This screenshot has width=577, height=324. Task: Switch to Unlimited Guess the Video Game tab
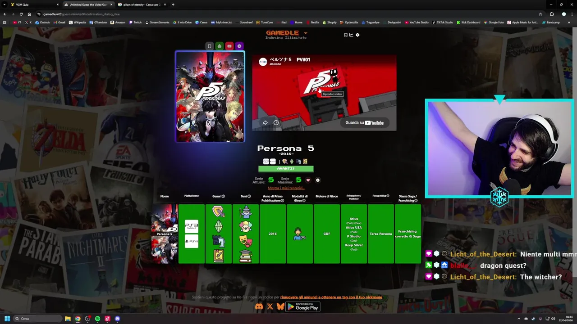[x=88, y=4]
